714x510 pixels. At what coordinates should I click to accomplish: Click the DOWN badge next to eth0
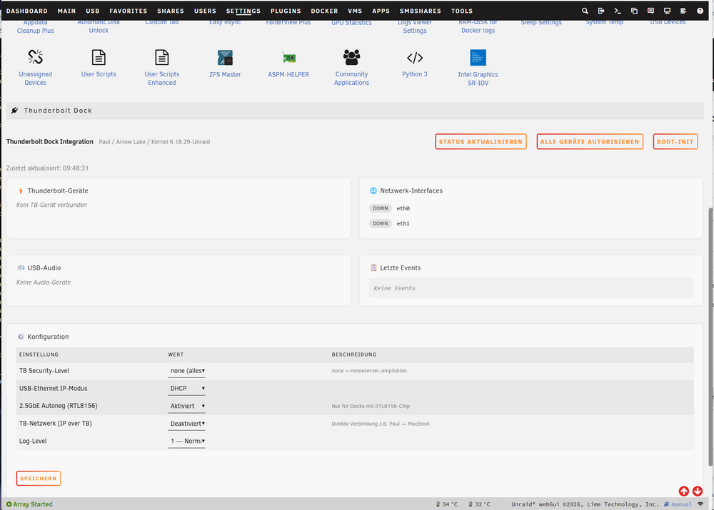click(x=381, y=208)
